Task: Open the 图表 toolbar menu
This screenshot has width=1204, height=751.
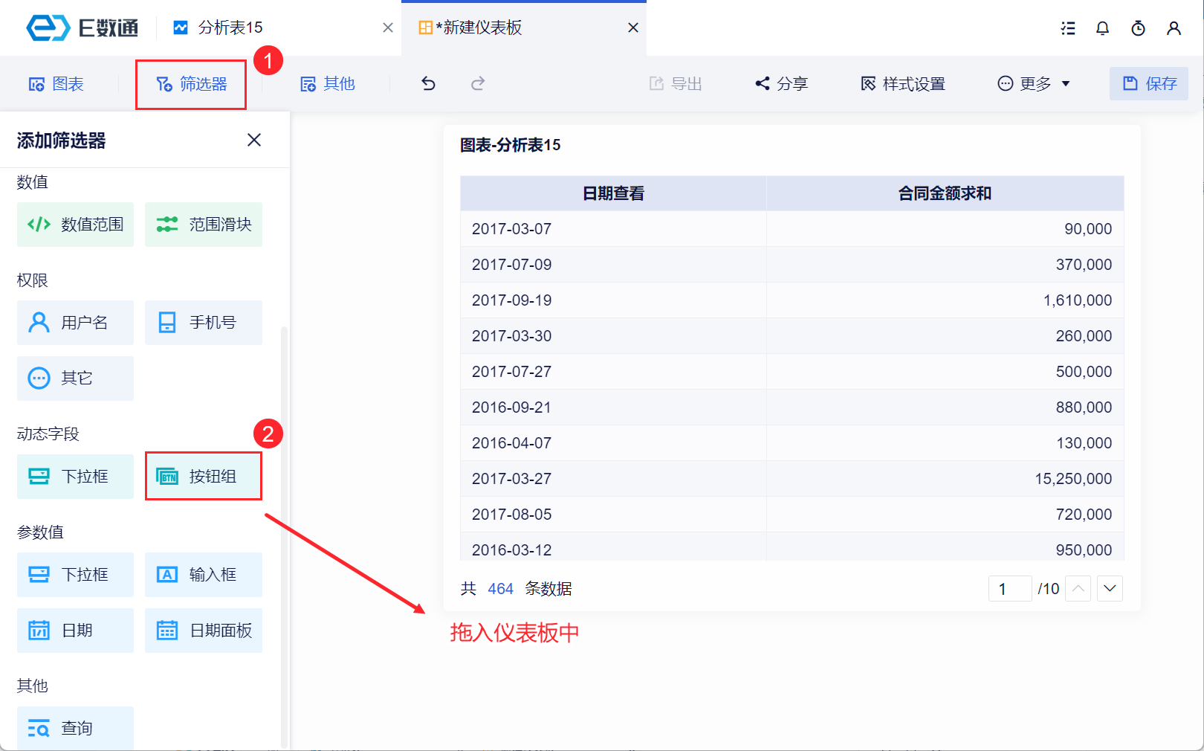Action: [56, 84]
